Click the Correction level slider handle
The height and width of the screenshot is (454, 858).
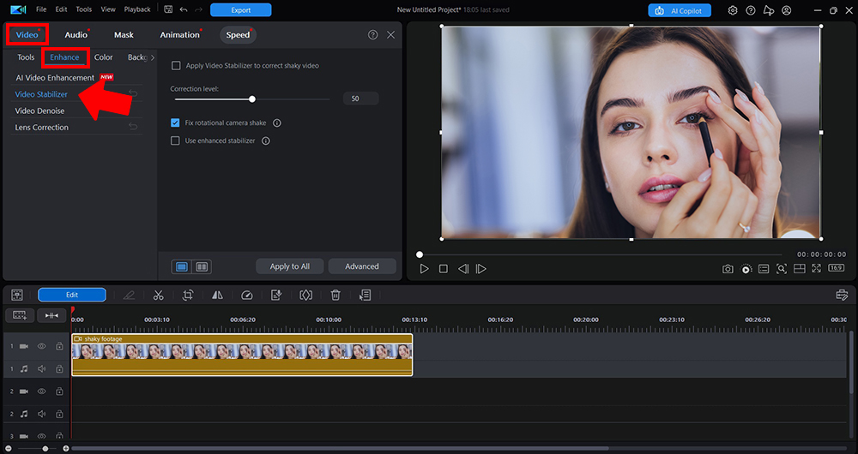click(x=251, y=99)
